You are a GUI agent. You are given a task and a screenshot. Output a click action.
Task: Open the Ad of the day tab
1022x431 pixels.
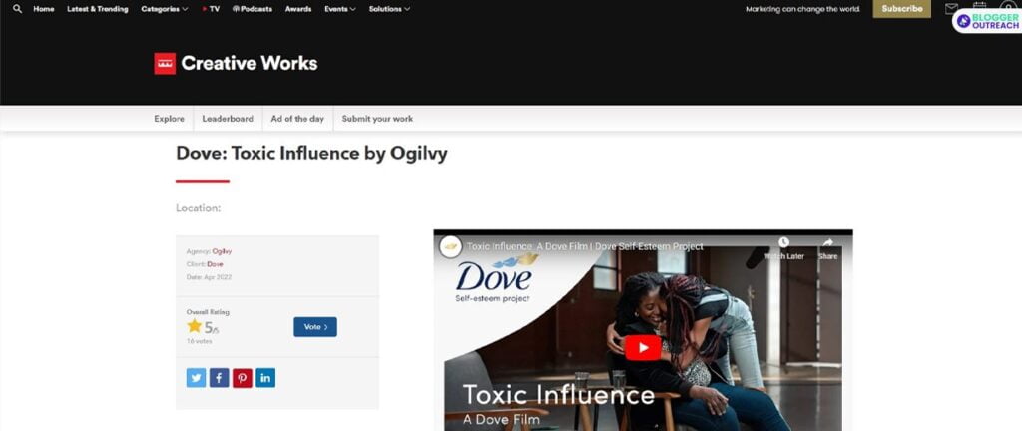click(297, 119)
